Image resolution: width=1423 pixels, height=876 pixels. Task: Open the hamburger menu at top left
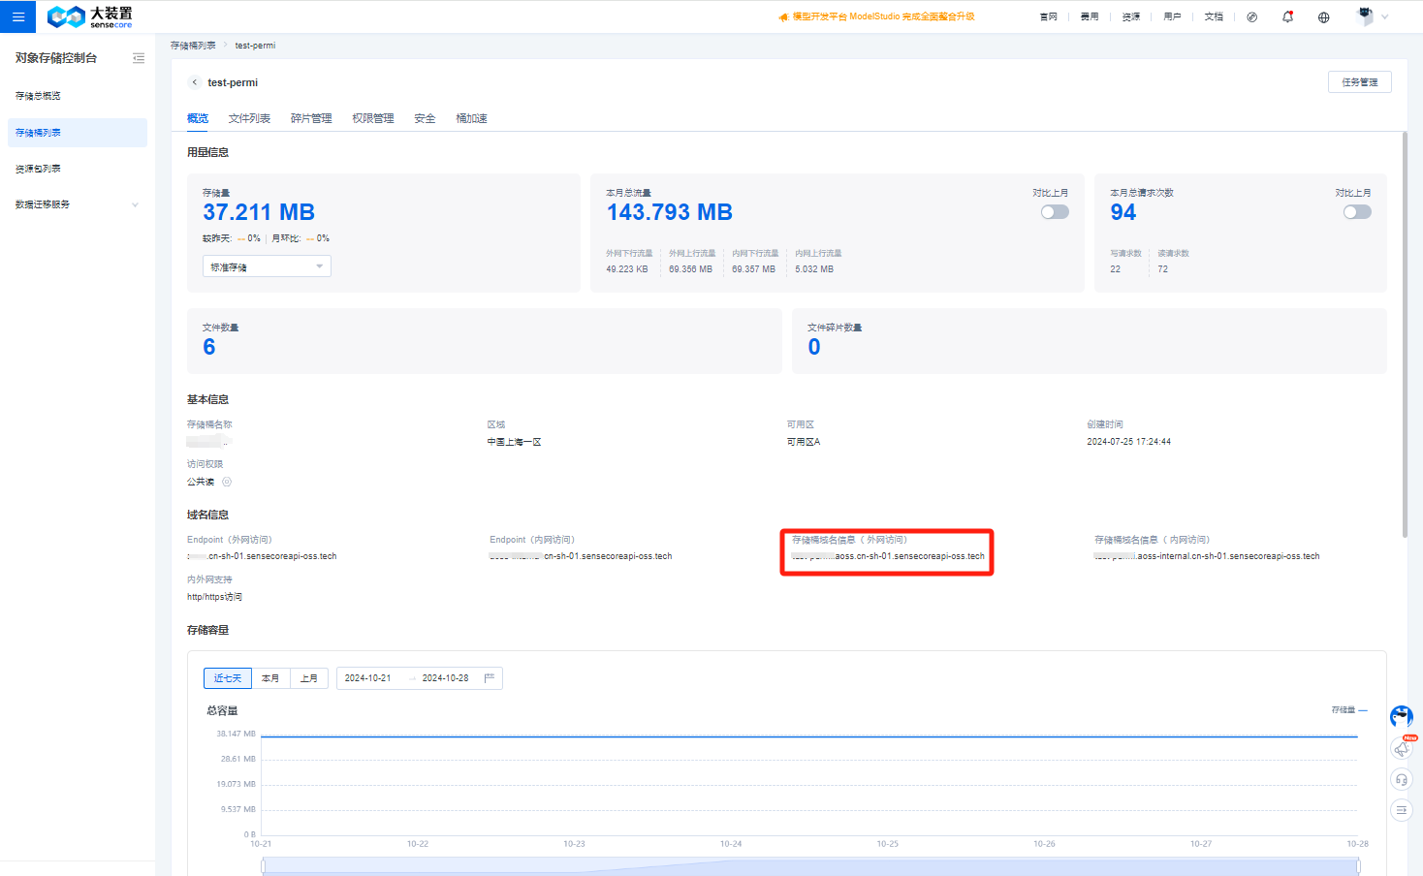pos(17,16)
